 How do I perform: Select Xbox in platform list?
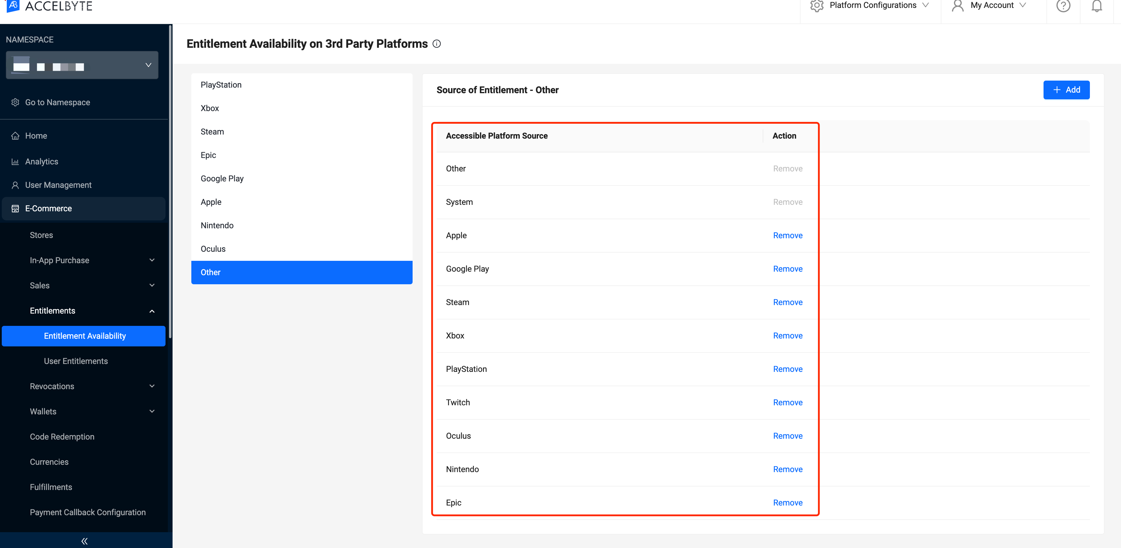(302, 108)
